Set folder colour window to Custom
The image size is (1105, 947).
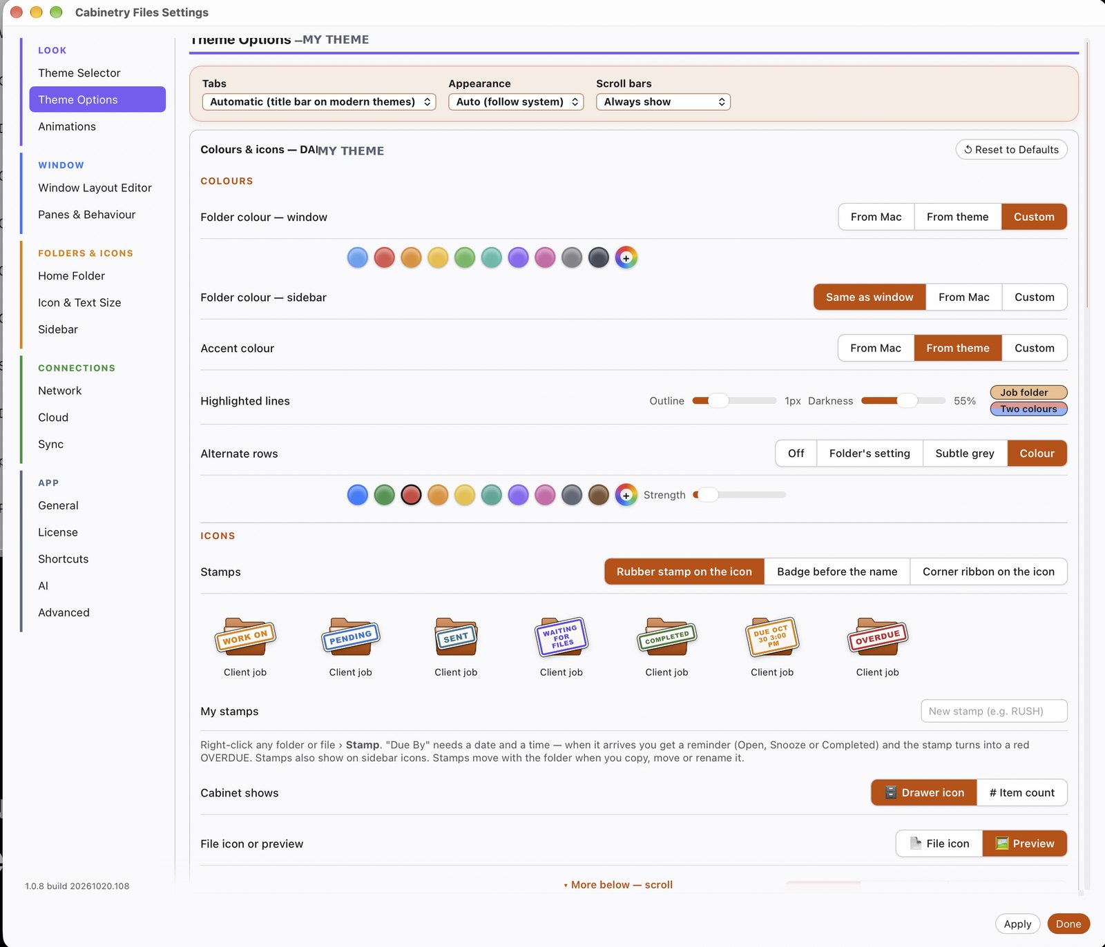tap(1034, 217)
